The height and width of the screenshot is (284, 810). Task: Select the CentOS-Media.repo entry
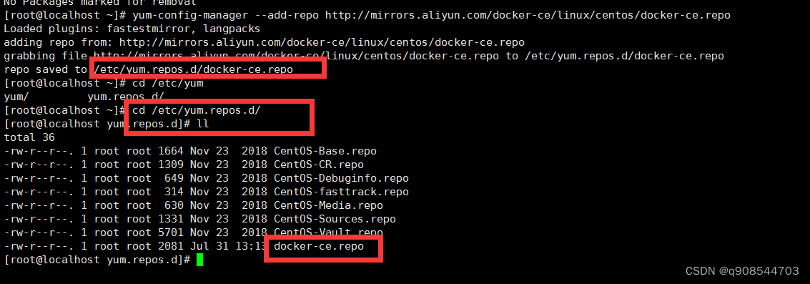point(328,205)
